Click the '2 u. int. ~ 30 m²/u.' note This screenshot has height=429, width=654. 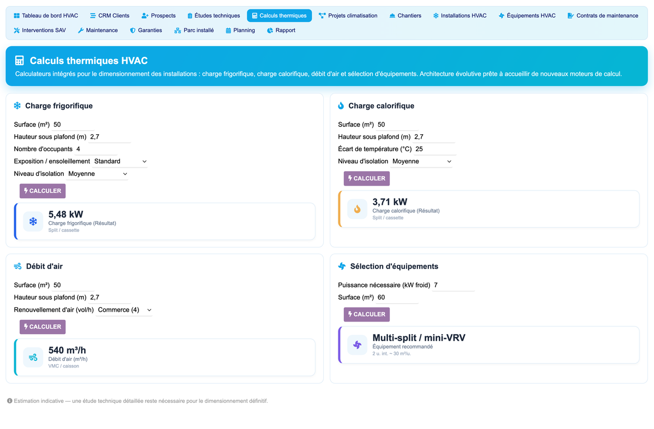click(x=393, y=354)
